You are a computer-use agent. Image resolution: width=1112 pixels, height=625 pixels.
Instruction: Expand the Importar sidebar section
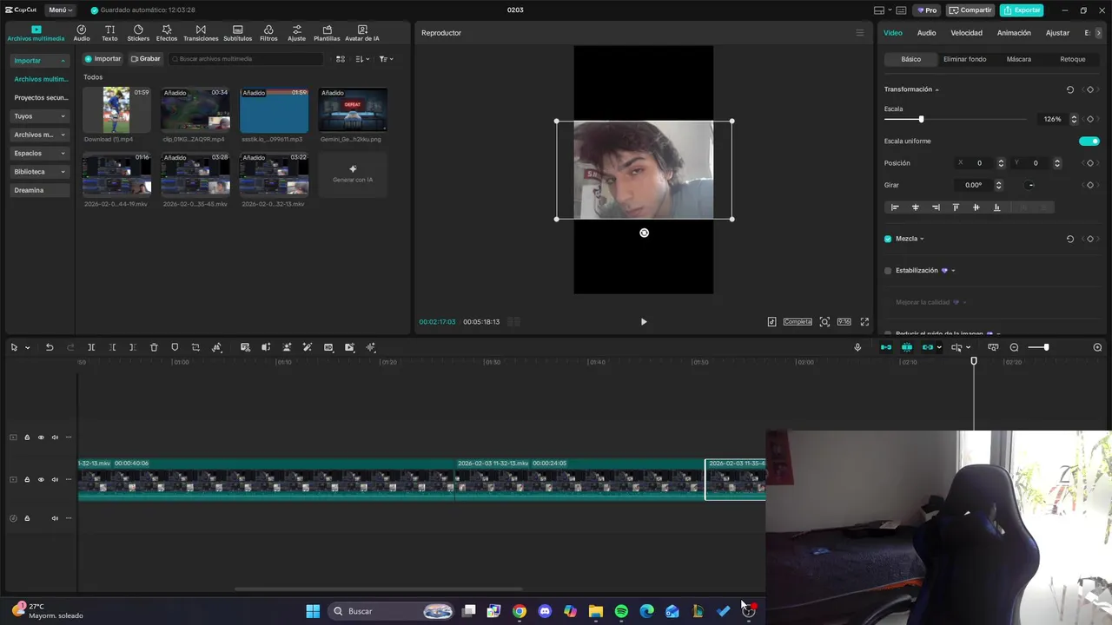pos(40,61)
